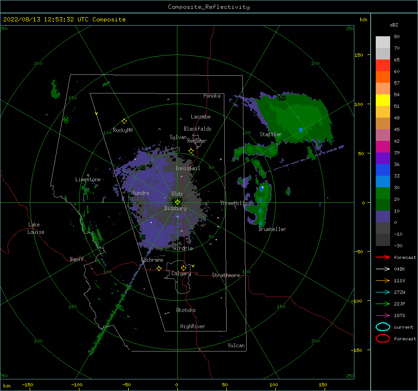Viewport: 418px width, 391px height.
Task: Click the purple 36-39 dBZ color swatch
Action: pos(383,159)
